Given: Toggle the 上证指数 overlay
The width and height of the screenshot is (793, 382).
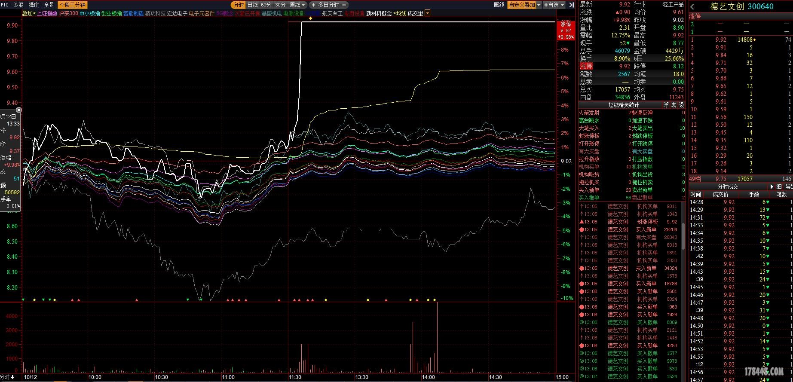Looking at the screenshot, I should (47, 13).
